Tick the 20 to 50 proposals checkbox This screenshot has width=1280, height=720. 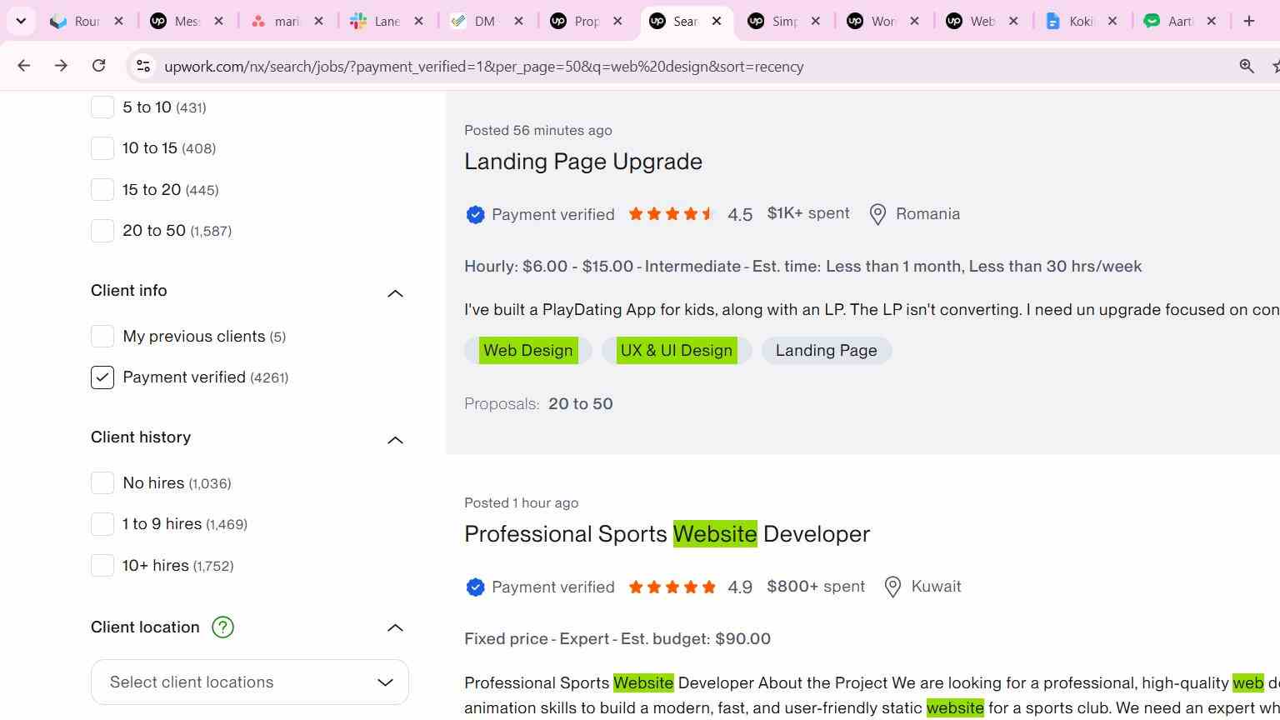pos(102,231)
